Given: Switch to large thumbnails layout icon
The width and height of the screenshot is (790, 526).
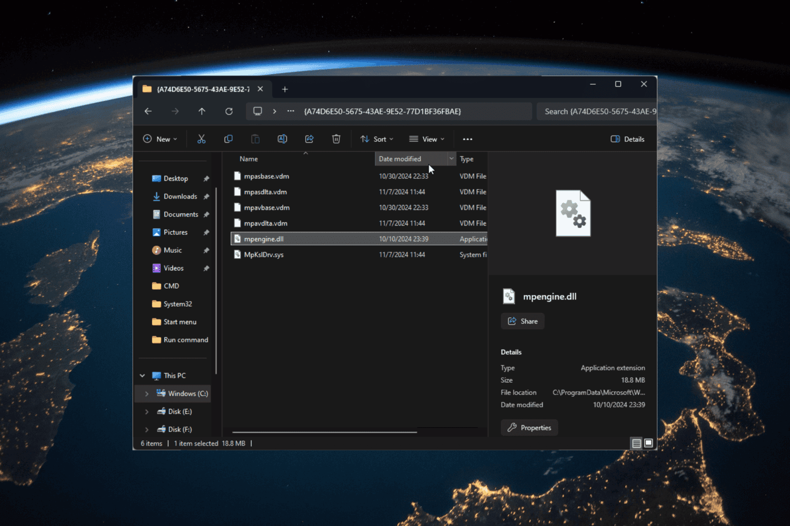Looking at the screenshot, I should [649, 443].
